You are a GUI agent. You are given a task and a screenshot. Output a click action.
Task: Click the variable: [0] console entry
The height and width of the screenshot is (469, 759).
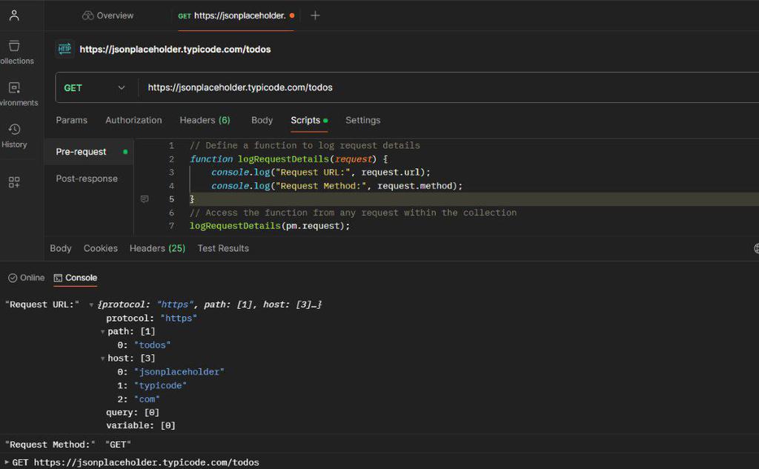coord(141,425)
